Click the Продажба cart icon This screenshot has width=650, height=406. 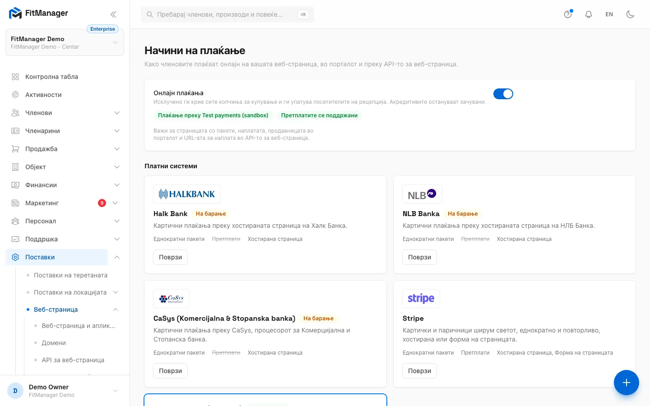(x=15, y=149)
